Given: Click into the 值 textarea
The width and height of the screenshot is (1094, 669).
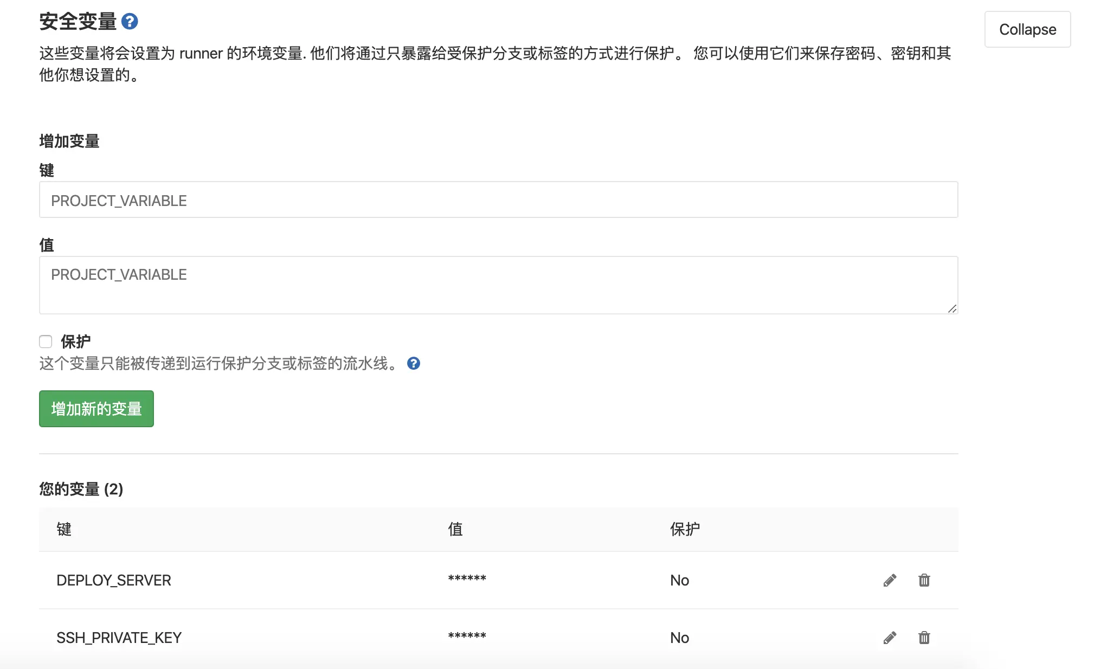Looking at the screenshot, I should click(x=498, y=285).
